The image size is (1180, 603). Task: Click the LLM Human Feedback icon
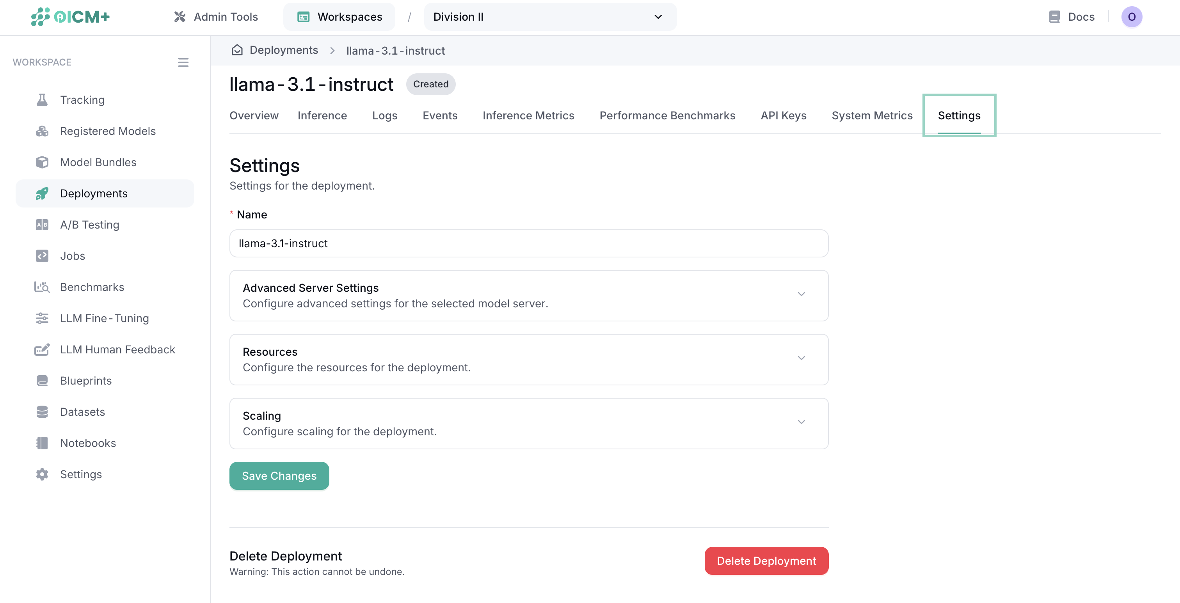click(42, 349)
